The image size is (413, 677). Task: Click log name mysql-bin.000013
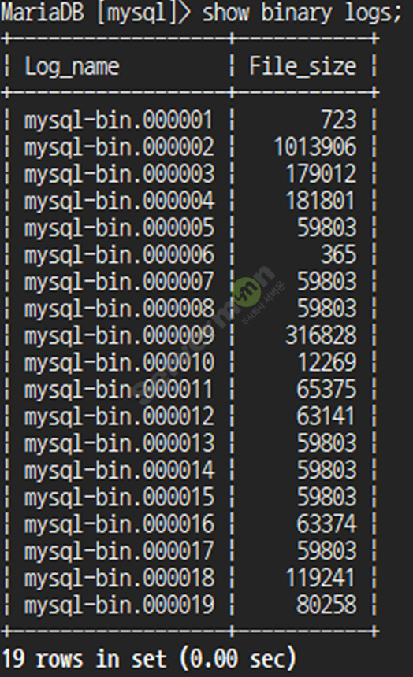tap(118, 443)
